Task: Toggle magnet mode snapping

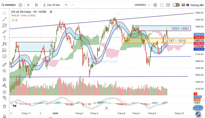Action: pos(4,79)
